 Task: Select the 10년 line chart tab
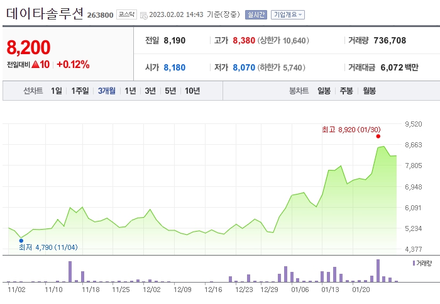pyautogui.click(x=192, y=91)
